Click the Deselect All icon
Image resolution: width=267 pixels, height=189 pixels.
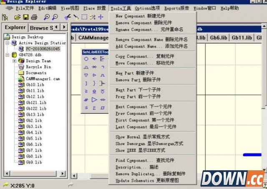coord(93,17)
